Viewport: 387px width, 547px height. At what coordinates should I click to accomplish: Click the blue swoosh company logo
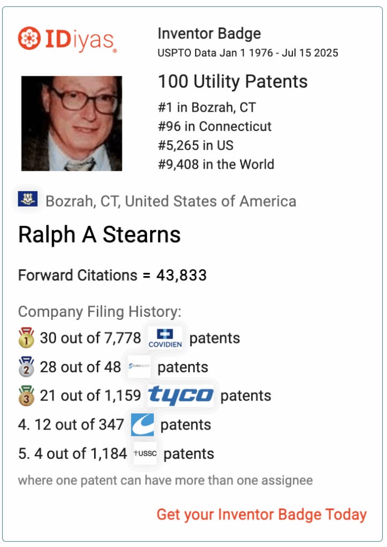click(142, 425)
